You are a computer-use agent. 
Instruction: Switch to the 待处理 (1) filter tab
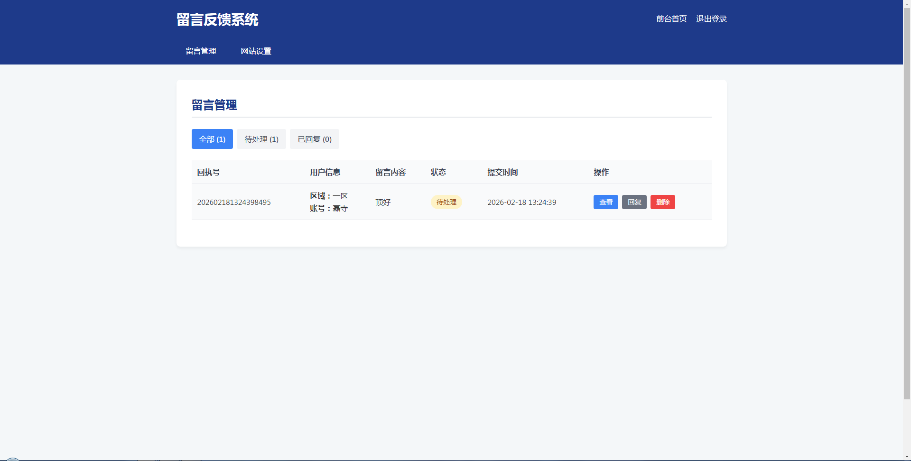coord(261,139)
